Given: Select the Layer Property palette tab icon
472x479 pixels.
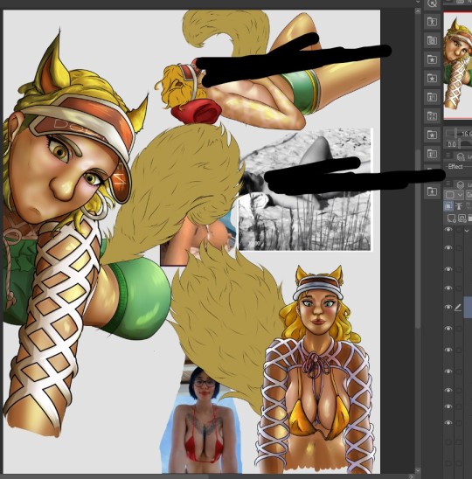Looking at the screenshot, I should point(460,156).
